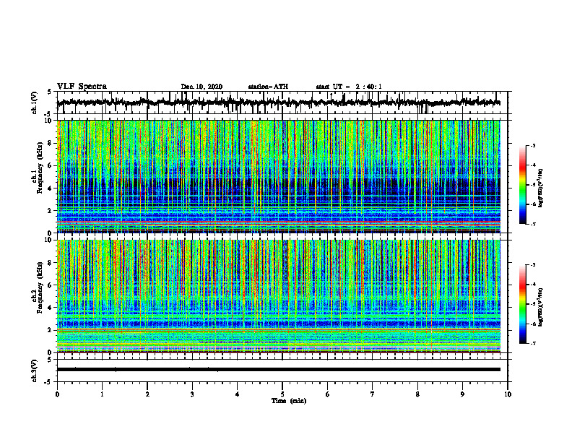Click the "6" tick on the time axis

328,394
